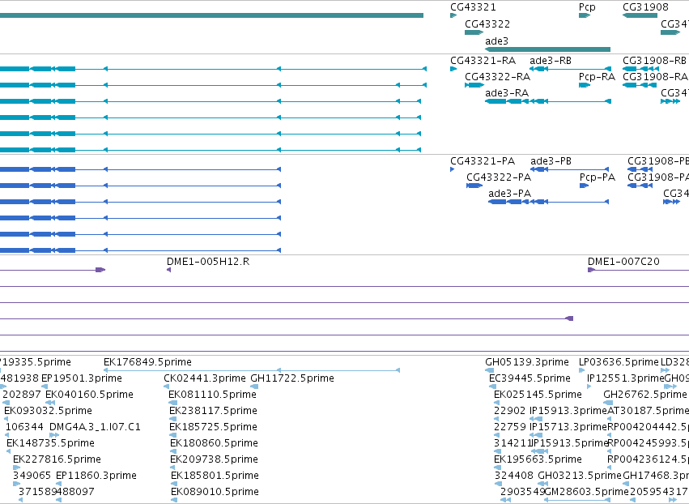Click the 106344 feature label
This screenshot has width=689, height=504.
click(24, 426)
